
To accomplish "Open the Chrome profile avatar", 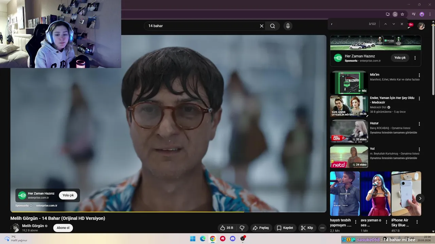I will click(x=422, y=14).
